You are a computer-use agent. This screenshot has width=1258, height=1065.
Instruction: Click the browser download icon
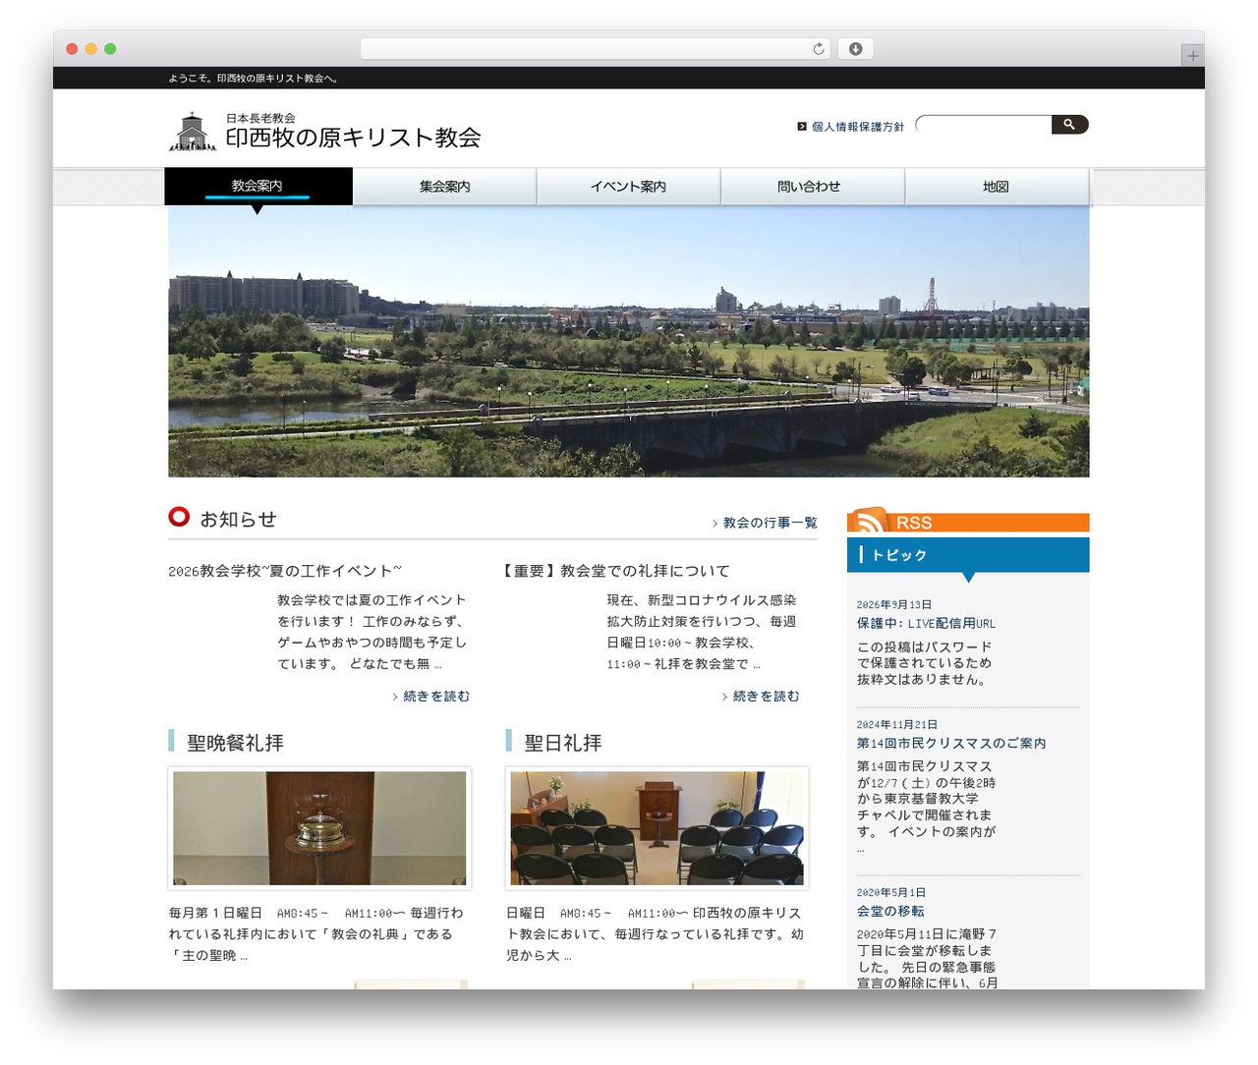click(x=855, y=49)
